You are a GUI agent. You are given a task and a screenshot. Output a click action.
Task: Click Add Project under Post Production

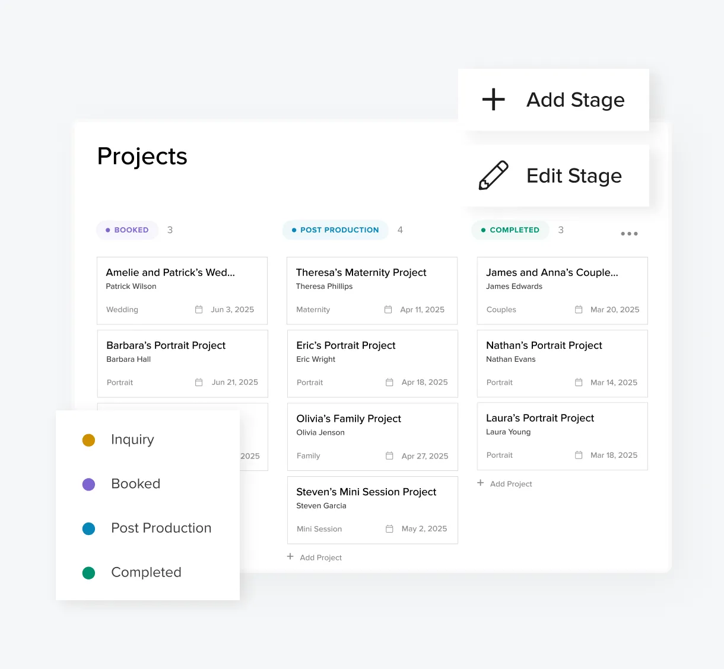click(x=314, y=557)
